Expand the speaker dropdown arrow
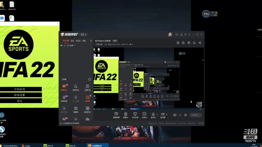Screen dimensions: 262x147 pos(167,115)
